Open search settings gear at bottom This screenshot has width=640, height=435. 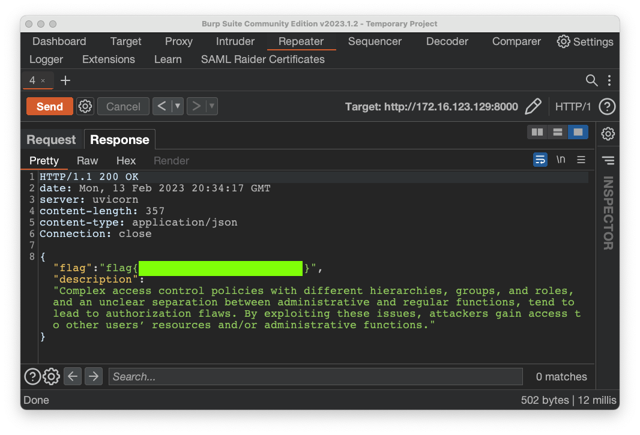coord(52,376)
